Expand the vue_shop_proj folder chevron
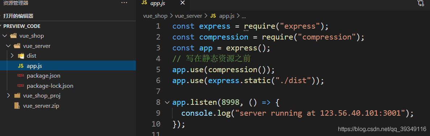This screenshot has height=136, width=430. click(8, 96)
